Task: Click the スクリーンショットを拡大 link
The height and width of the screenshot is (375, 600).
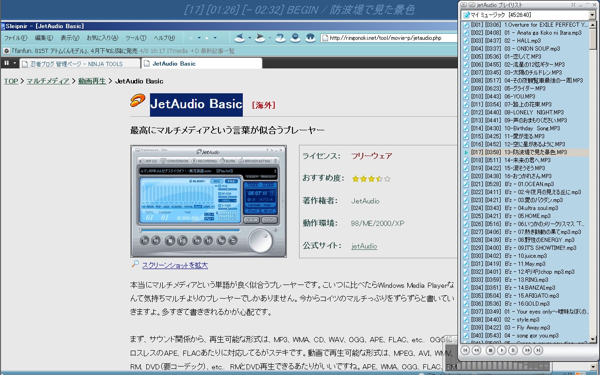Action: [x=175, y=265]
